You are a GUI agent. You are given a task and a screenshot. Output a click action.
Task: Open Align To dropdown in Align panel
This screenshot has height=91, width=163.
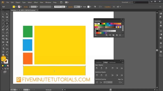coord(120,82)
